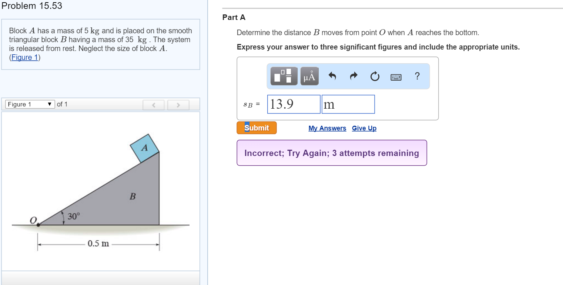Open the keyboard shortcuts icon
563x285 pixels.
(395, 76)
